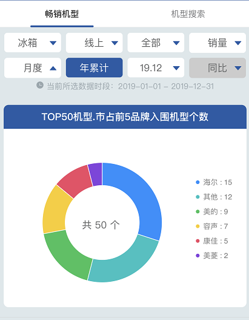Toggle the 年累计 year-to-date button
Screen dimensions: 249x320
(95, 68)
